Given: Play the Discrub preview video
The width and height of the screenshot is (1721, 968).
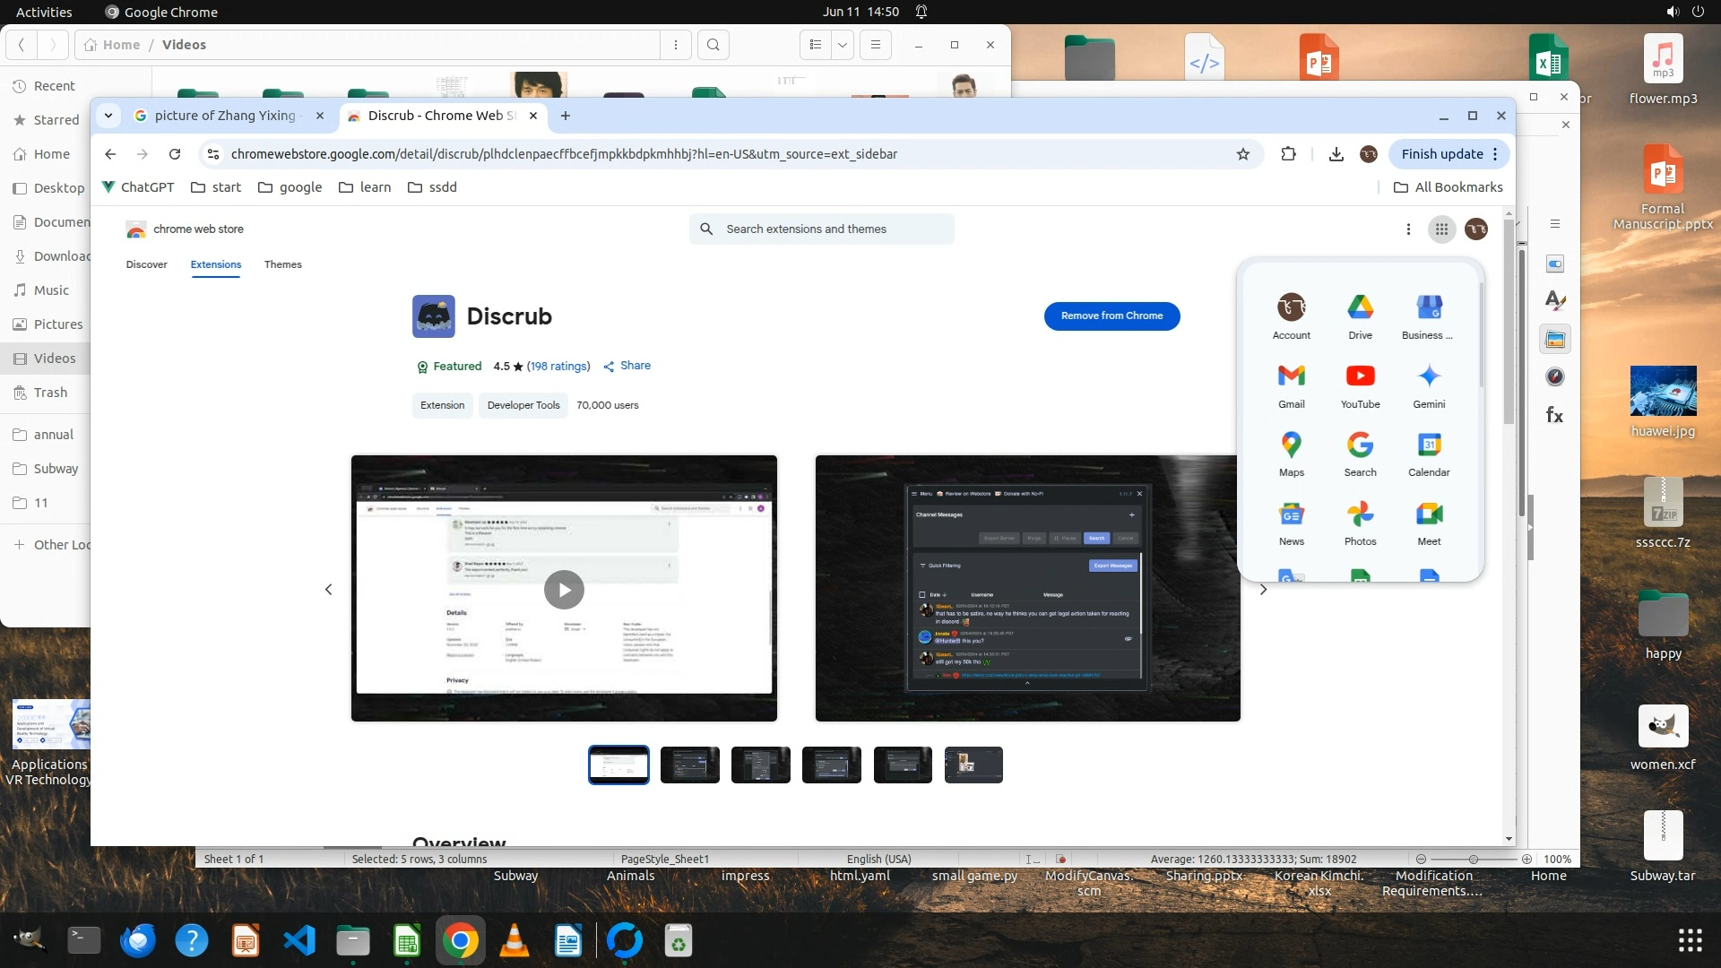Looking at the screenshot, I should [x=564, y=590].
